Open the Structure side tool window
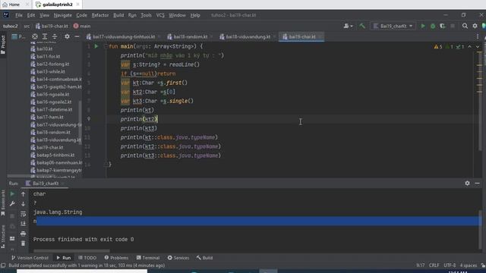Viewport: 486px width, 273px height. (3, 237)
